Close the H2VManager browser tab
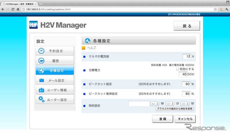Viewport: 230px width, 135px height. 35,4
